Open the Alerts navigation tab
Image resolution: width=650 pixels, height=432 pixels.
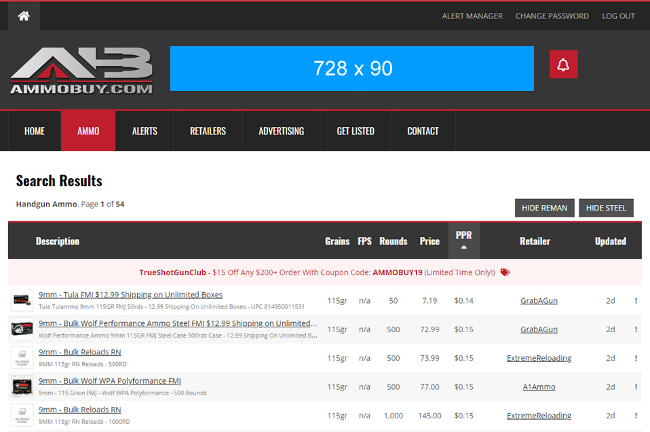(x=145, y=131)
